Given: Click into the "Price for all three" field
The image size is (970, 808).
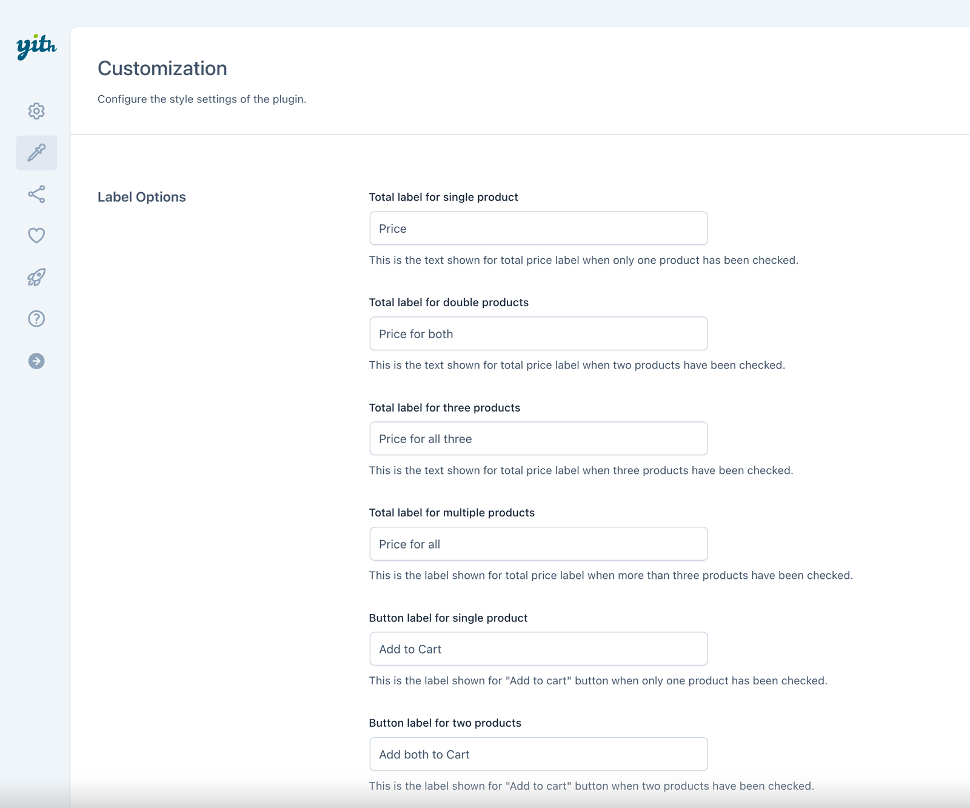Looking at the screenshot, I should point(538,439).
